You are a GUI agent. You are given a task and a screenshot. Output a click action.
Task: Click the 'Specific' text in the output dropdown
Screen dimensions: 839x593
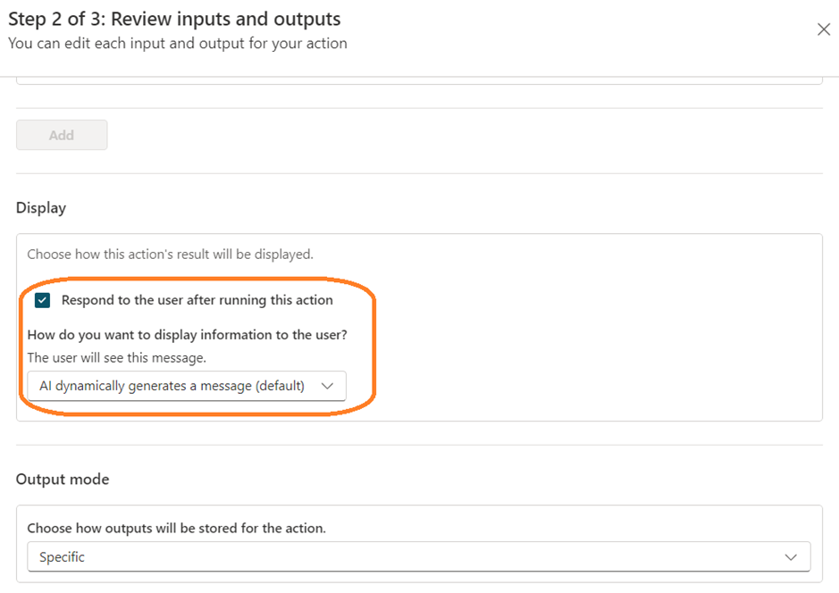62,556
